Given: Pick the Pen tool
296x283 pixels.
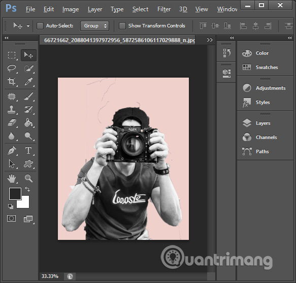Looking at the screenshot, I should (12, 151).
